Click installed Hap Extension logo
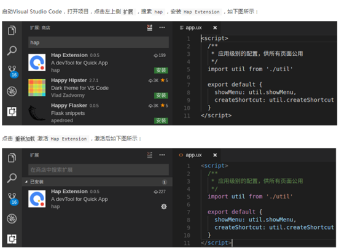Screen dimensions: 339x248 point(37,199)
